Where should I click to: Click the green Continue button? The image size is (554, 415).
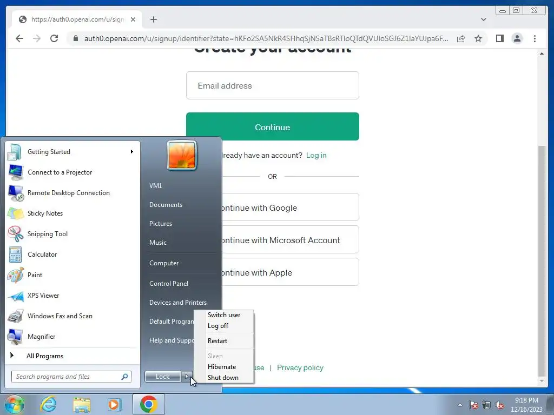pyautogui.click(x=273, y=126)
